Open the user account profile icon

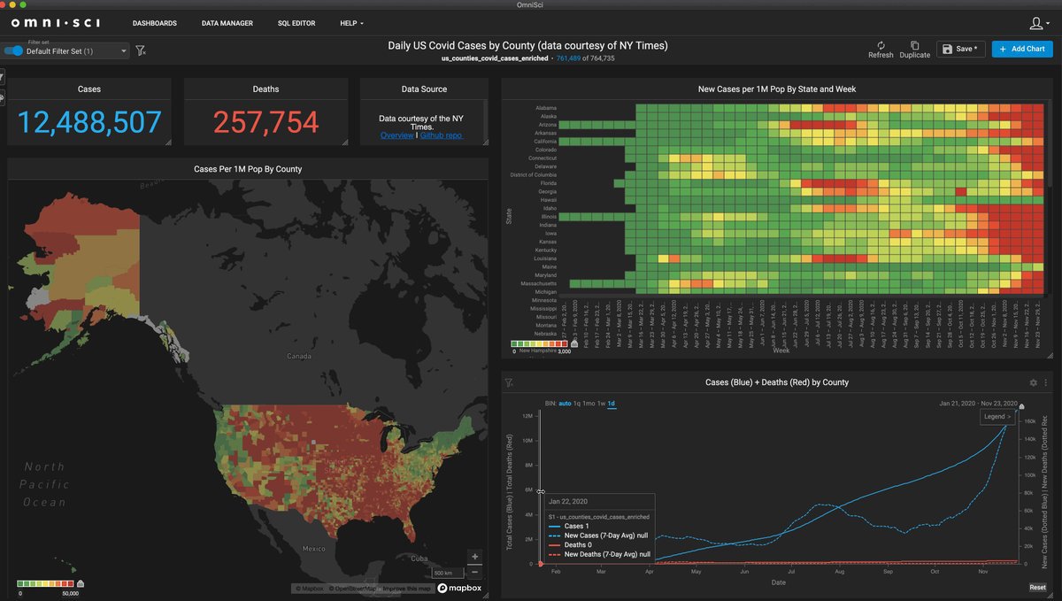(1038, 23)
